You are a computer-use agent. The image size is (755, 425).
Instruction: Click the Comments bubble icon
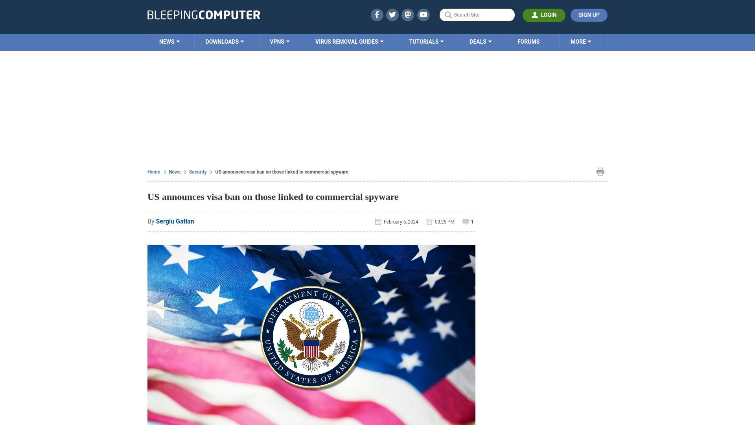click(466, 222)
